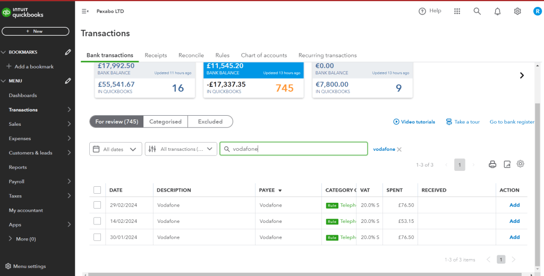Open the Chart of accounts tab
This screenshot has width=544, height=276.
pyautogui.click(x=264, y=55)
